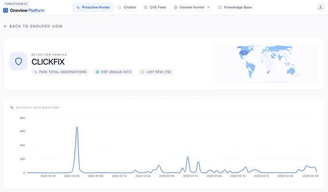Click the 2026-03-12 x-axis date label

click(261, 176)
